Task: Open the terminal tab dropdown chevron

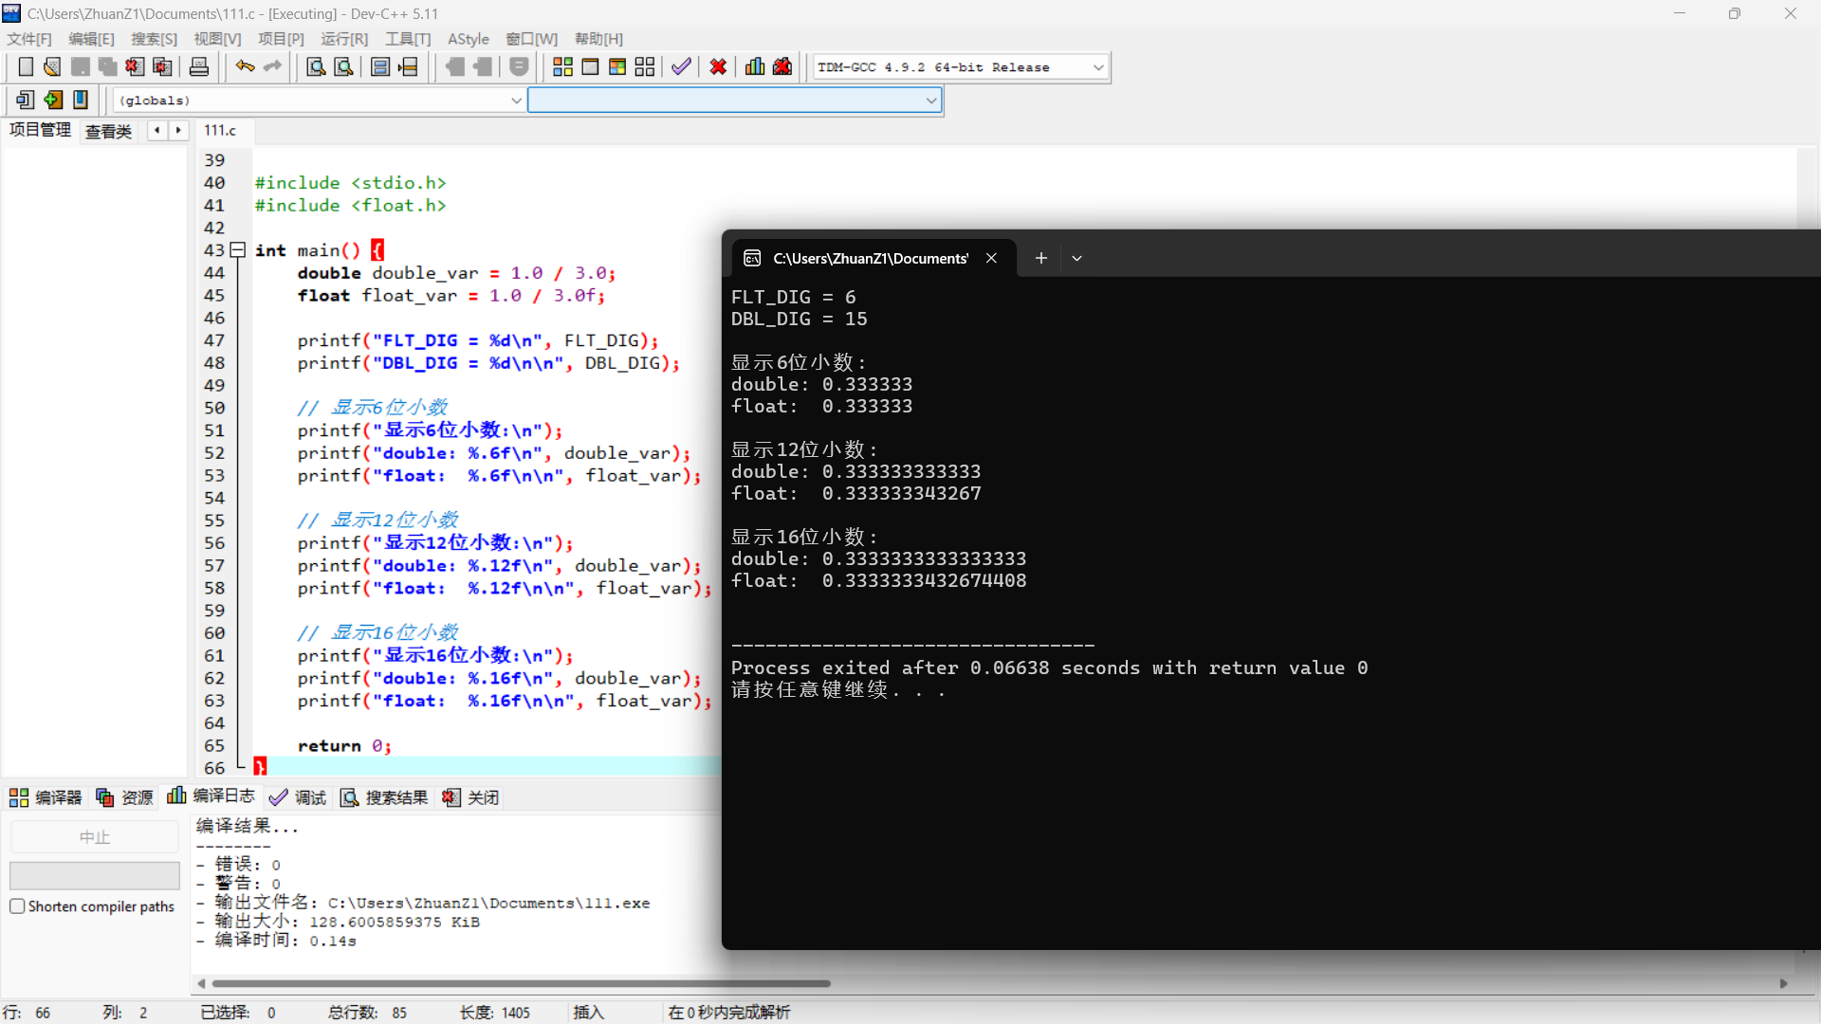Action: [x=1076, y=258]
